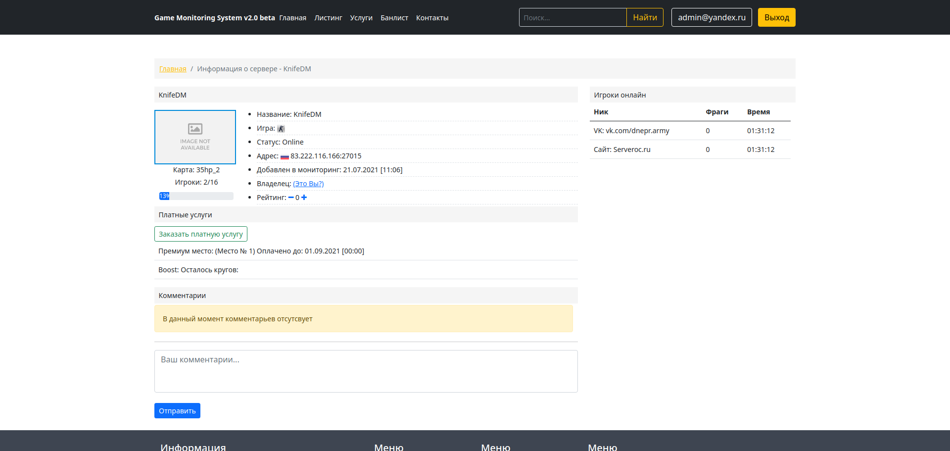950x451 pixels.
Task: Open Главная in the top navigation
Action: tap(292, 18)
